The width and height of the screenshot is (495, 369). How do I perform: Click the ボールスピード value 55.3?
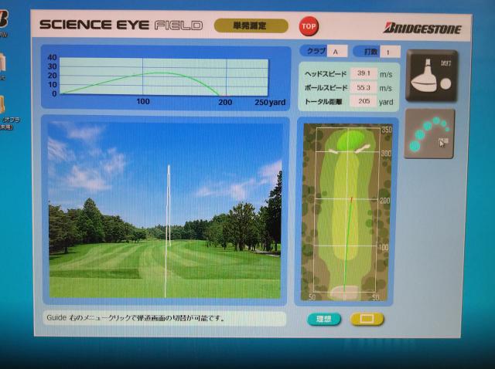(364, 87)
